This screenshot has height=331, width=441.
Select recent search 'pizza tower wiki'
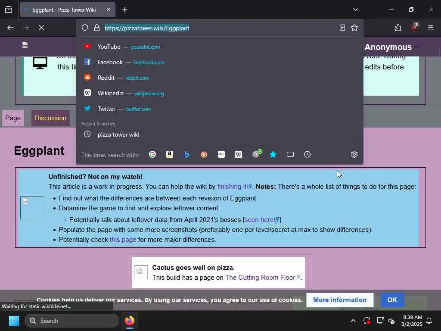pos(219,134)
